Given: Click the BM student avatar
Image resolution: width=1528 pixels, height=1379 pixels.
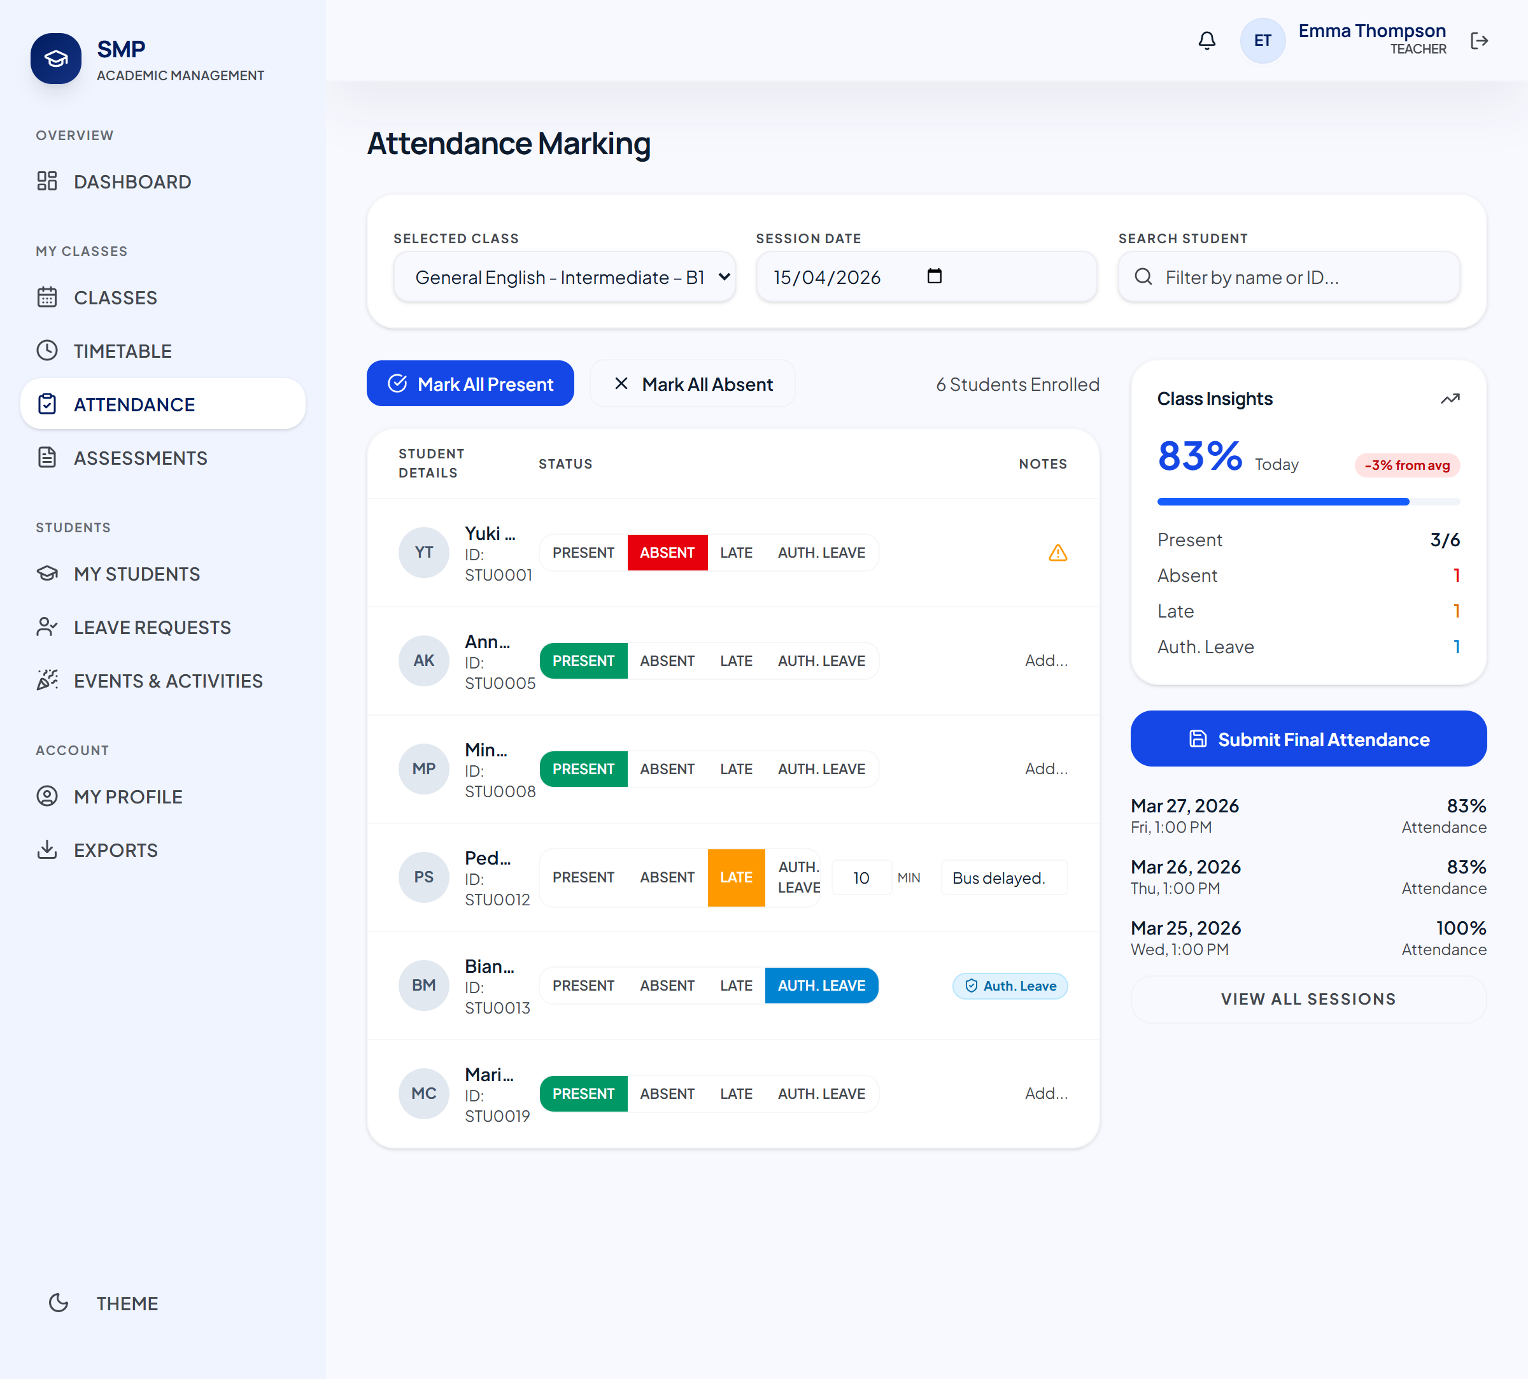Looking at the screenshot, I should [x=424, y=986].
